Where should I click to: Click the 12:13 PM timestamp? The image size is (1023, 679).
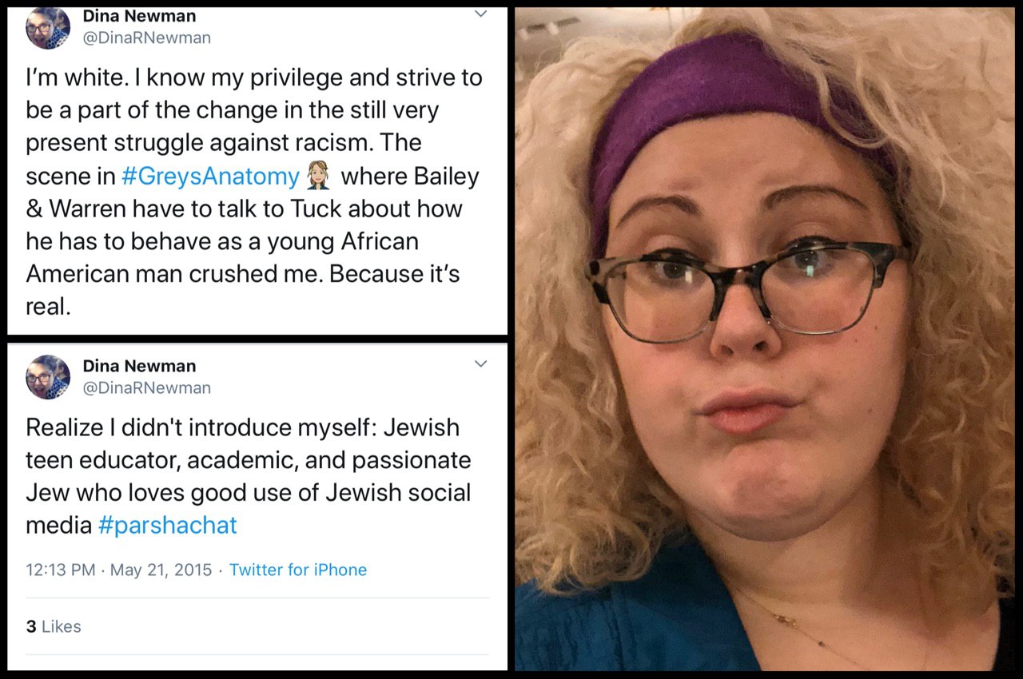(x=60, y=570)
